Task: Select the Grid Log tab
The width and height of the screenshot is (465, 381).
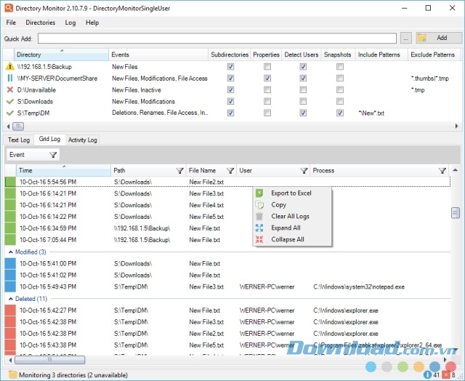Action: pyautogui.click(x=49, y=139)
